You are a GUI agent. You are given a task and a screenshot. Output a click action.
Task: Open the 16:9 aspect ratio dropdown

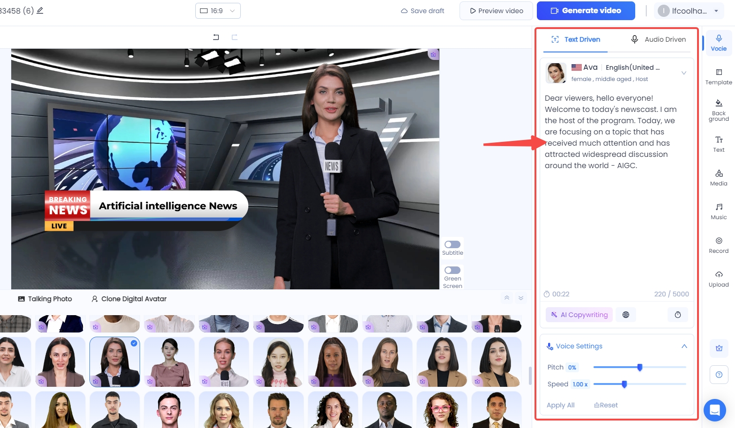[218, 11]
